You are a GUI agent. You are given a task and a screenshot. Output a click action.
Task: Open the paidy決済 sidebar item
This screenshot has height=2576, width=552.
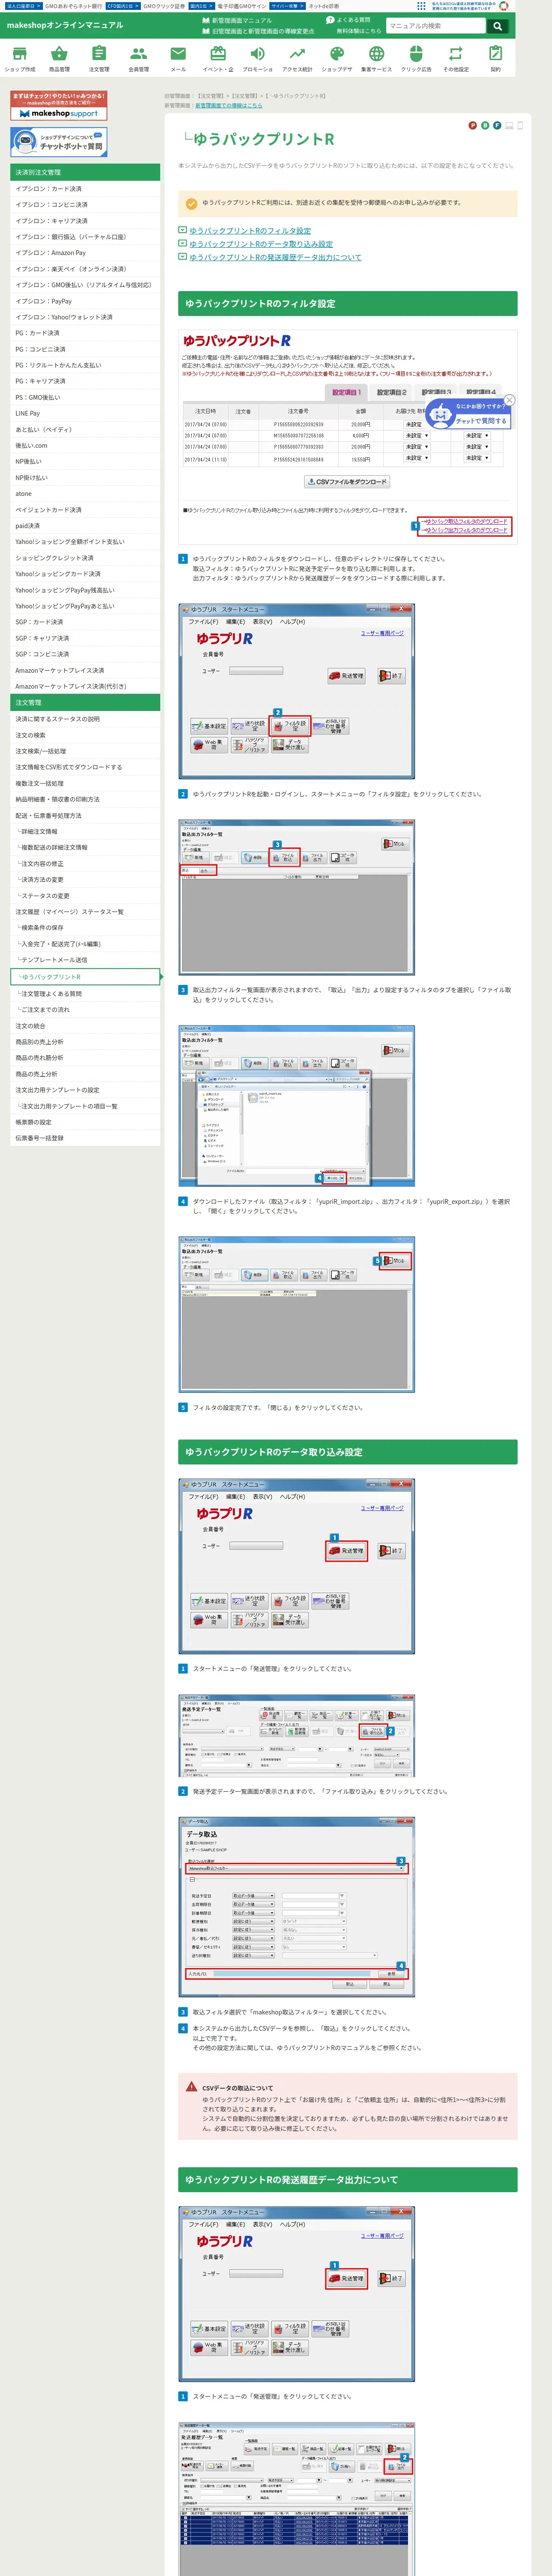[85, 526]
